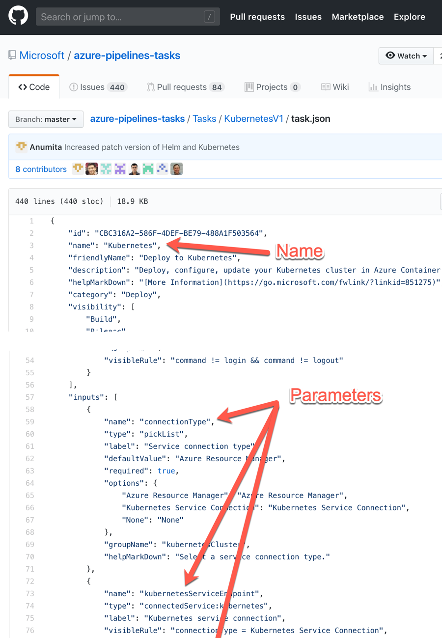Select line number 72 in the gutter
Viewport: 442px width, 638px height.
tap(31, 581)
